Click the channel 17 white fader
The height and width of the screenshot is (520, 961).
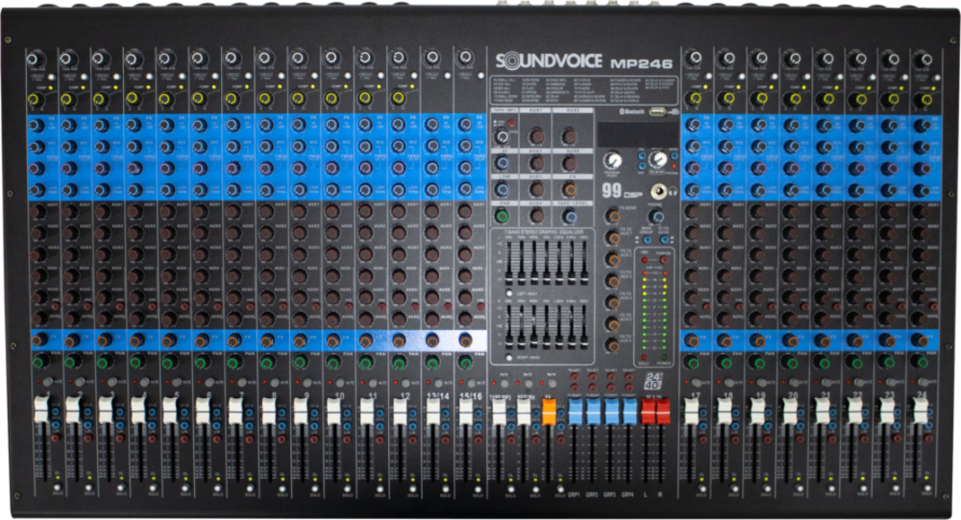point(692,411)
